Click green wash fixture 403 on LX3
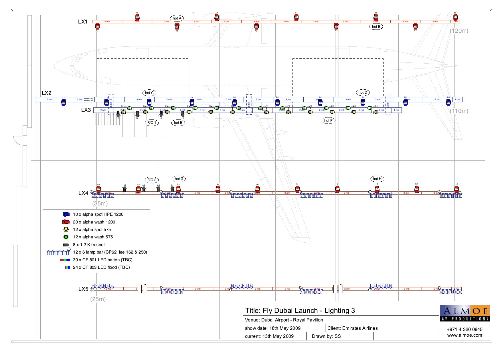 point(173,108)
